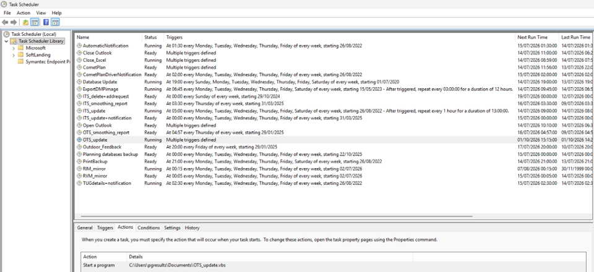
Task: Click the Forward arrow toolbar icon
Action: click(14, 22)
